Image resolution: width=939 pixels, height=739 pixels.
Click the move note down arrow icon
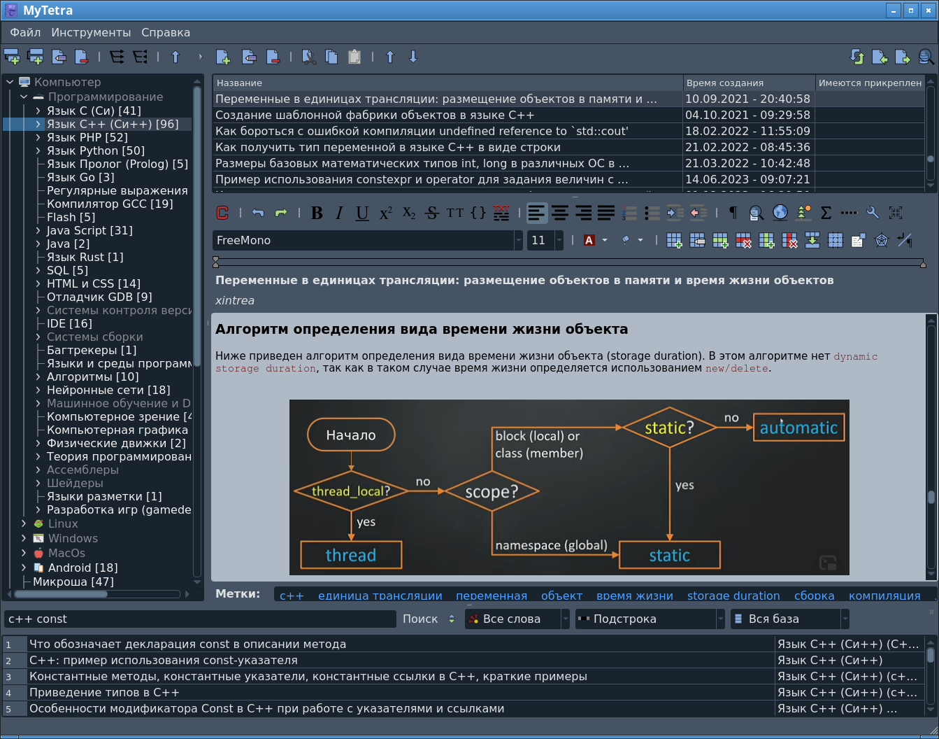tap(413, 57)
